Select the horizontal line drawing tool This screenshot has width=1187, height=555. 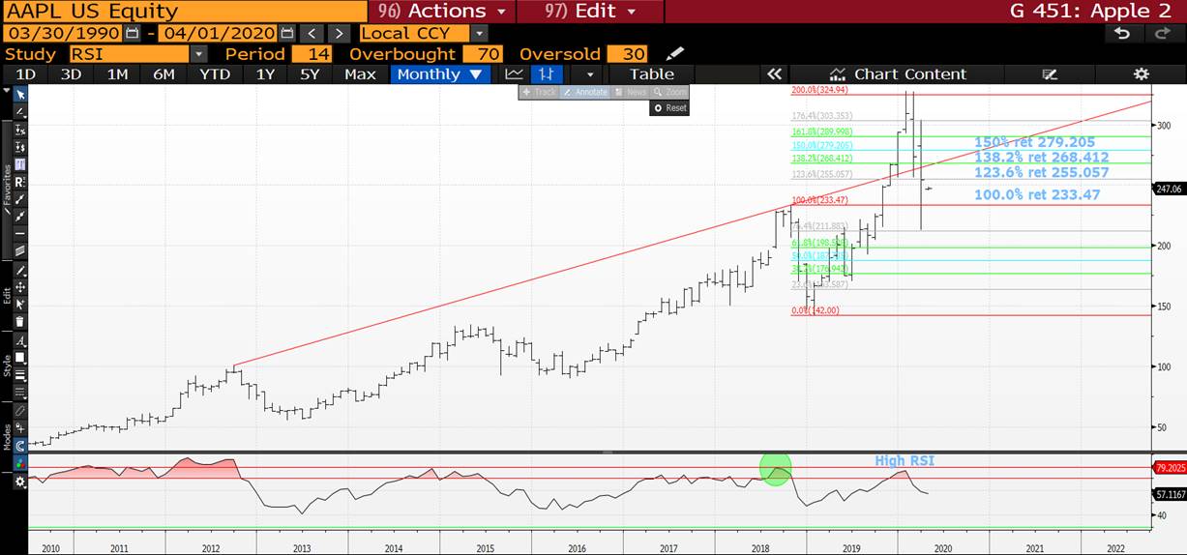click(21, 232)
